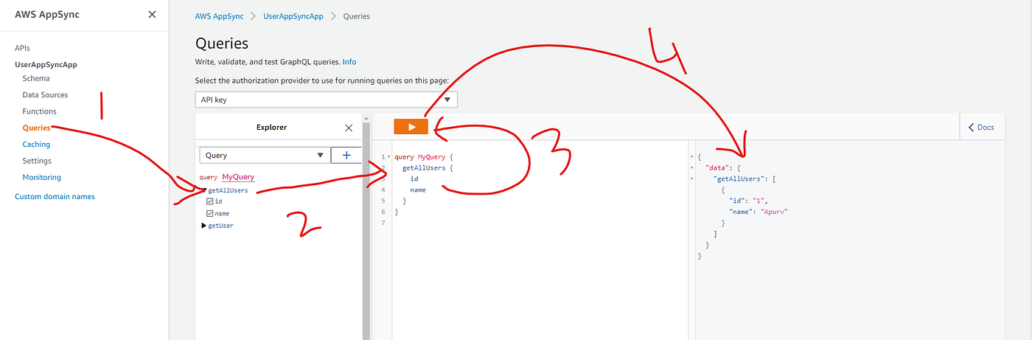Edit the MyQuery name in Explorer

[x=238, y=177]
